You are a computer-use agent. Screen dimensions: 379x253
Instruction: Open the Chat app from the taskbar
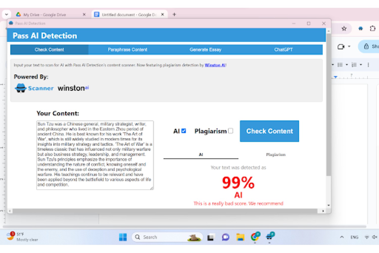click(x=225, y=237)
